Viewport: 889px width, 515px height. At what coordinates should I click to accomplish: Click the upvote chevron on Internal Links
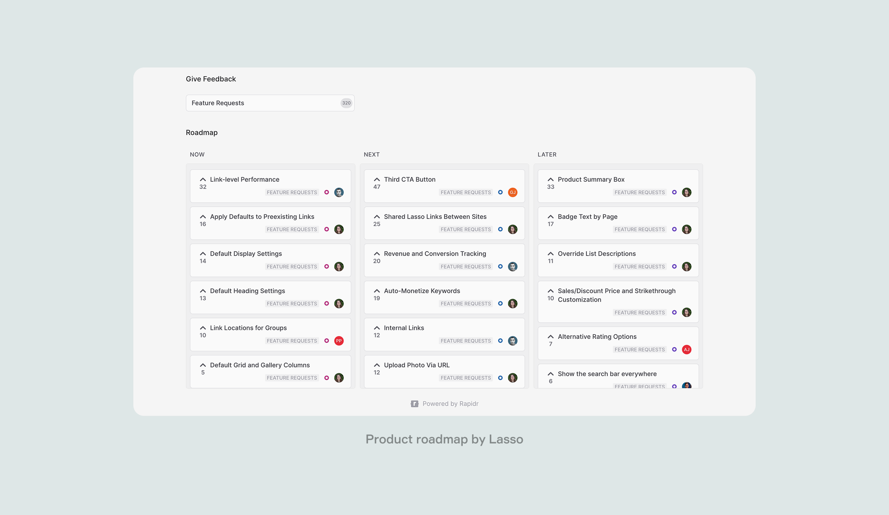(376, 327)
